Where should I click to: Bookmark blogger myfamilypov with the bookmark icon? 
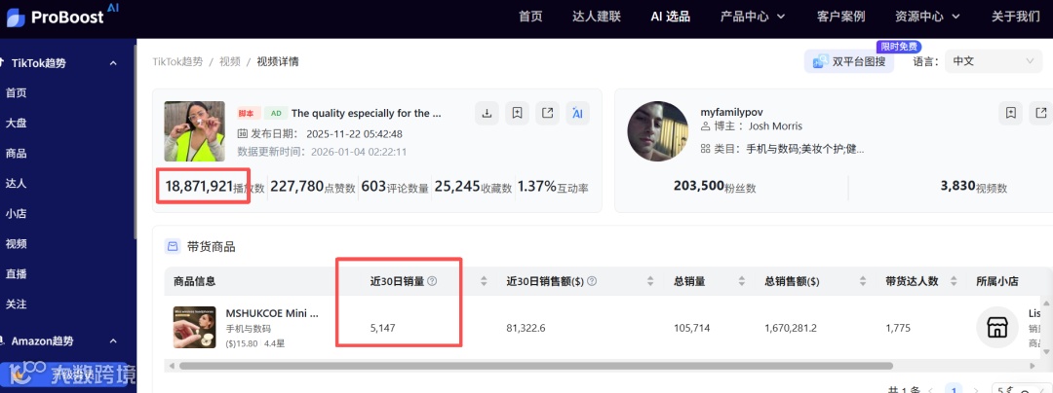pyautogui.click(x=1011, y=113)
